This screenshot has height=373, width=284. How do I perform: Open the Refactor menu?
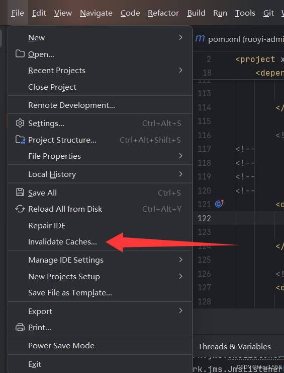pyautogui.click(x=163, y=13)
